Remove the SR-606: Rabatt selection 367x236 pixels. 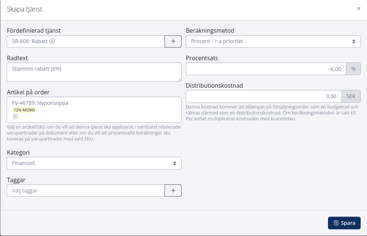coord(52,41)
